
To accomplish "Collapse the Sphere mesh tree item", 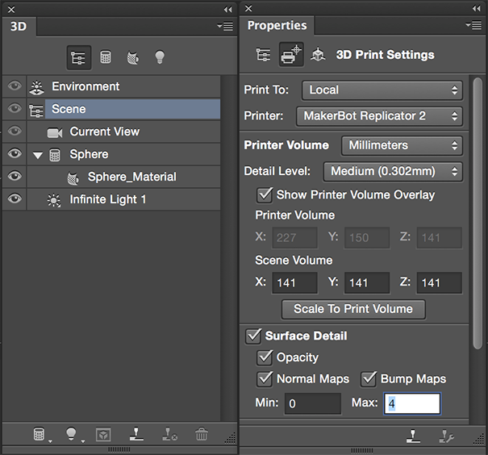I will click(x=38, y=155).
